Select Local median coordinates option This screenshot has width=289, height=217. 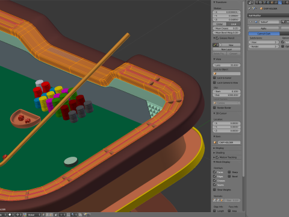234,24
